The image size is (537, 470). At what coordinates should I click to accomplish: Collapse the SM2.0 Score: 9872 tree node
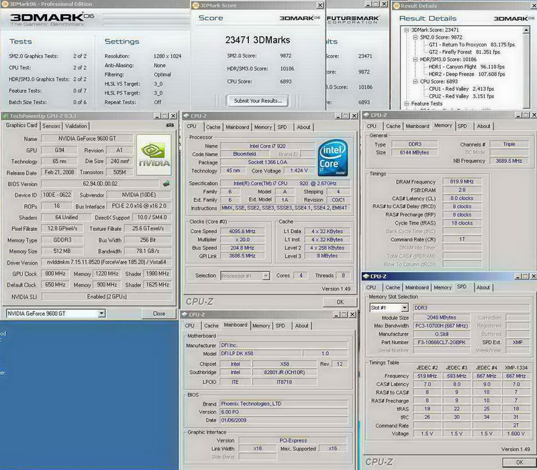click(x=415, y=38)
